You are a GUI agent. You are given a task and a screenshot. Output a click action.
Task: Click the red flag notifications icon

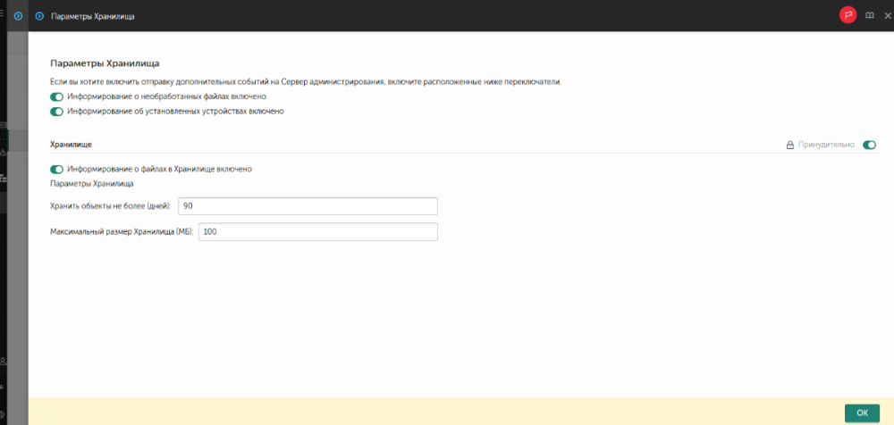coord(848,15)
